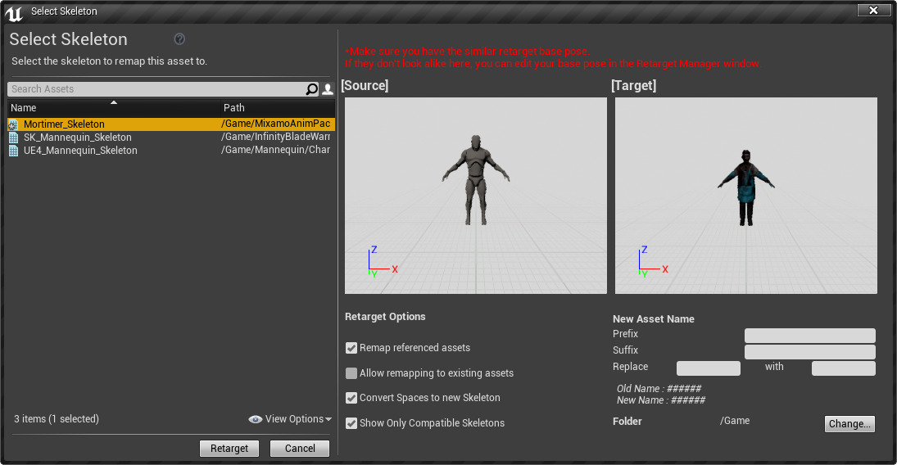Click the Prefix text input field
Viewport: 897px width, 465px height.
(x=809, y=336)
